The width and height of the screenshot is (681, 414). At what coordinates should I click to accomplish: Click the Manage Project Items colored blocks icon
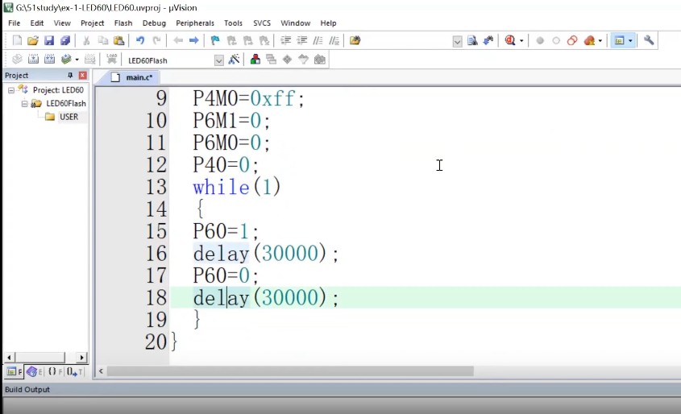click(255, 59)
